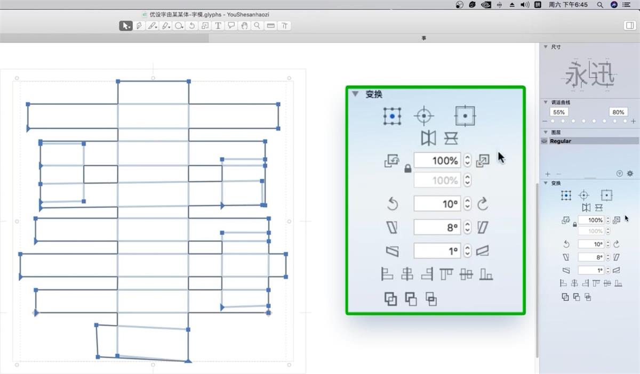Screen dimensions: 640x374
Task: Click rotate clockwise arrow in enlarged transform panel
Action: 483,204
